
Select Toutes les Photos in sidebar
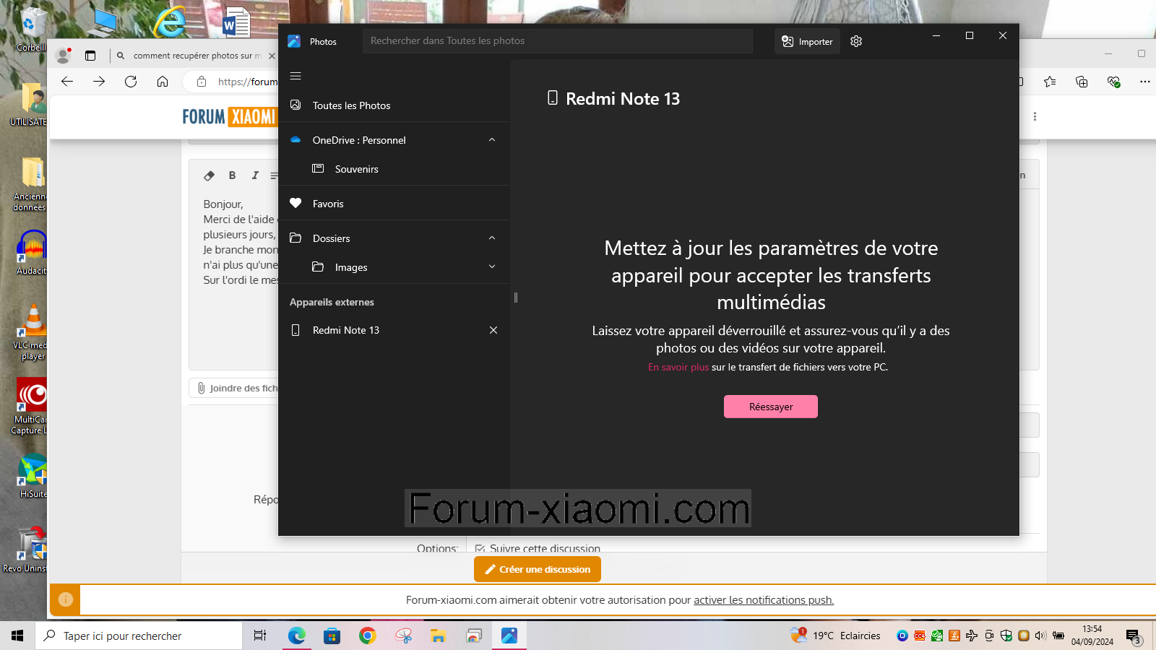(x=394, y=105)
